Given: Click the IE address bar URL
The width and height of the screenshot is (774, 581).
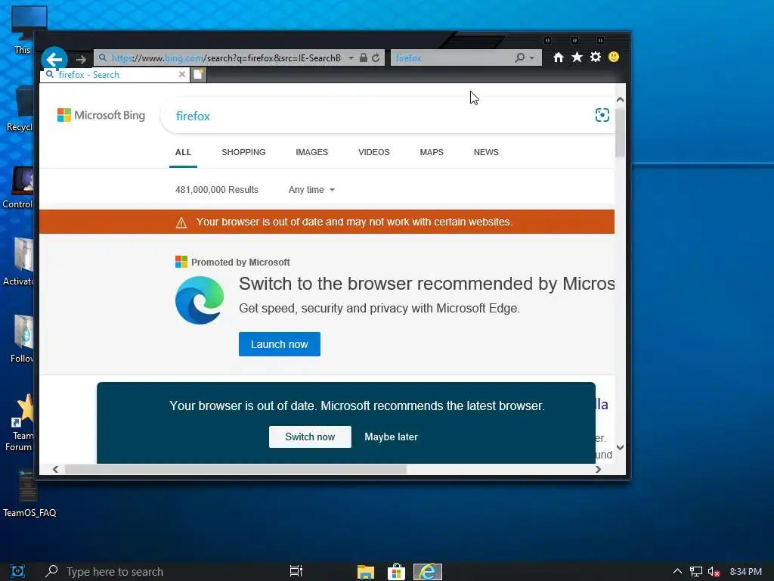Looking at the screenshot, I should (226, 57).
